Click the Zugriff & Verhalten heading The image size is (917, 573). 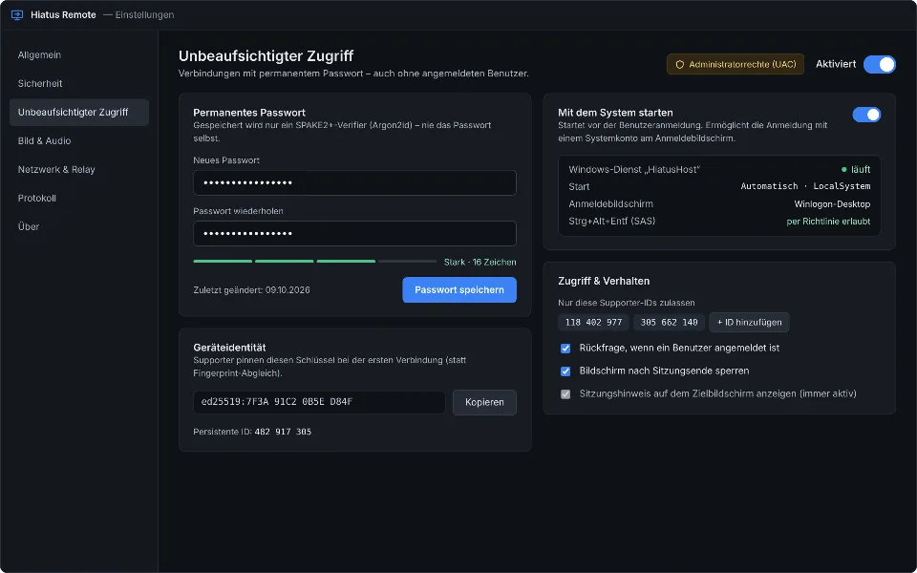point(604,281)
